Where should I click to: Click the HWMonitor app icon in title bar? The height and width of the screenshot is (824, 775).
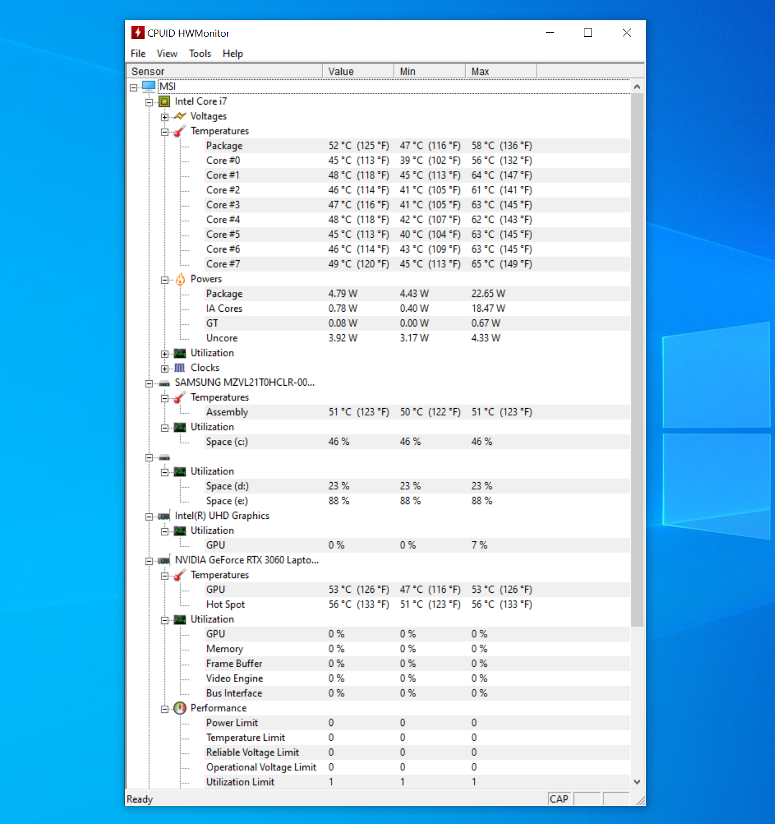(137, 33)
